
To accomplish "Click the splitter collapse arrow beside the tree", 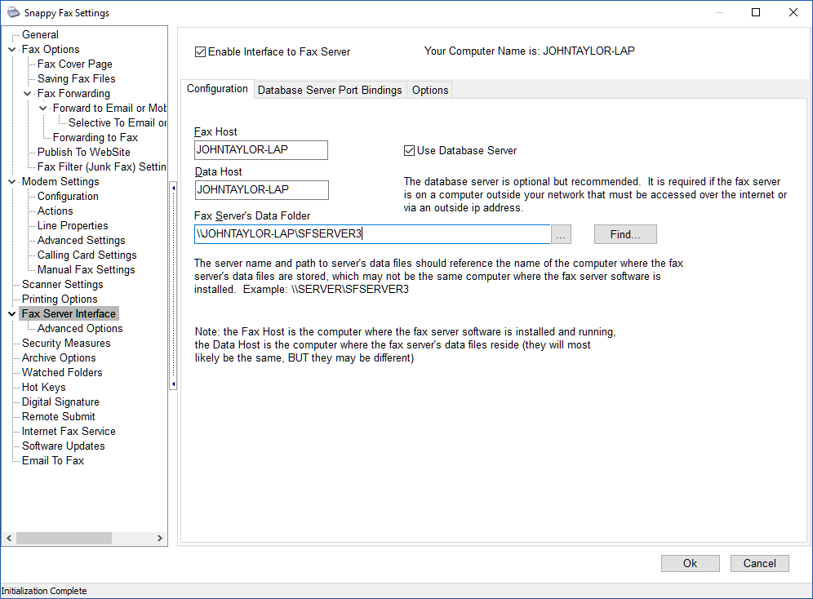I will (172, 188).
